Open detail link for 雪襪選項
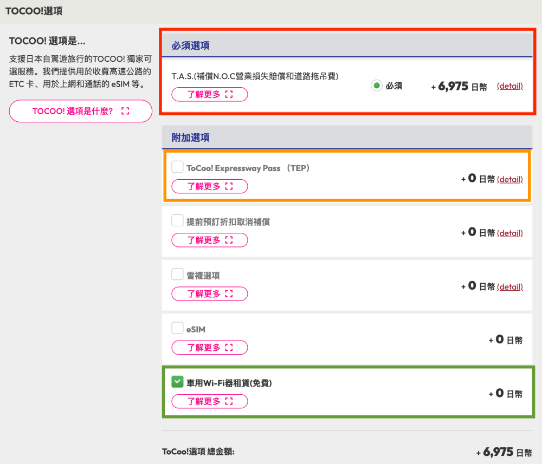This screenshot has width=542, height=464. pyautogui.click(x=510, y=286)
